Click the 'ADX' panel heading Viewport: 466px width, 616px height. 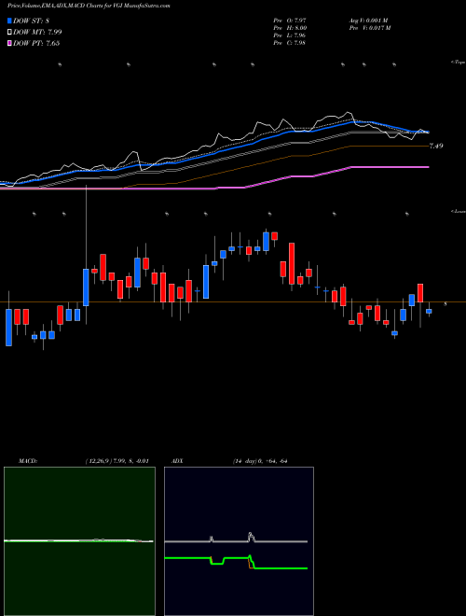[x=177, y=460]
